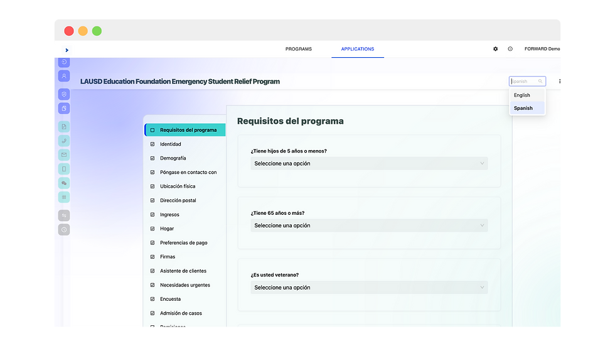
Task: Open the email envelope sidebar icon
Action: pyautogui.click(x=64, y=155)
